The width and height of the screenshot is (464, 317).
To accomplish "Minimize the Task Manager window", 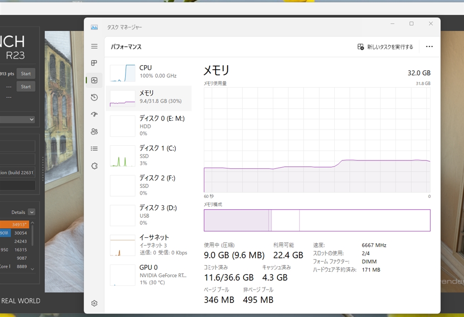I will 392,24.
